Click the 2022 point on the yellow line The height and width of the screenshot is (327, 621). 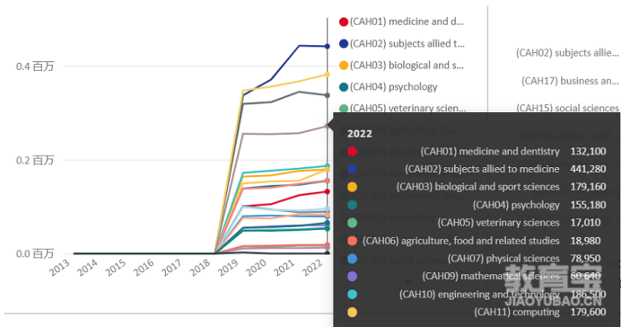pos(328,75)
